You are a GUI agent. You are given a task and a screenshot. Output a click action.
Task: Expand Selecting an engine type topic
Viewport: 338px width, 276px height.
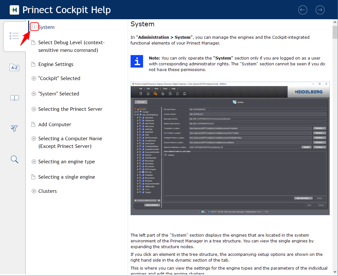tap(34, 162)
